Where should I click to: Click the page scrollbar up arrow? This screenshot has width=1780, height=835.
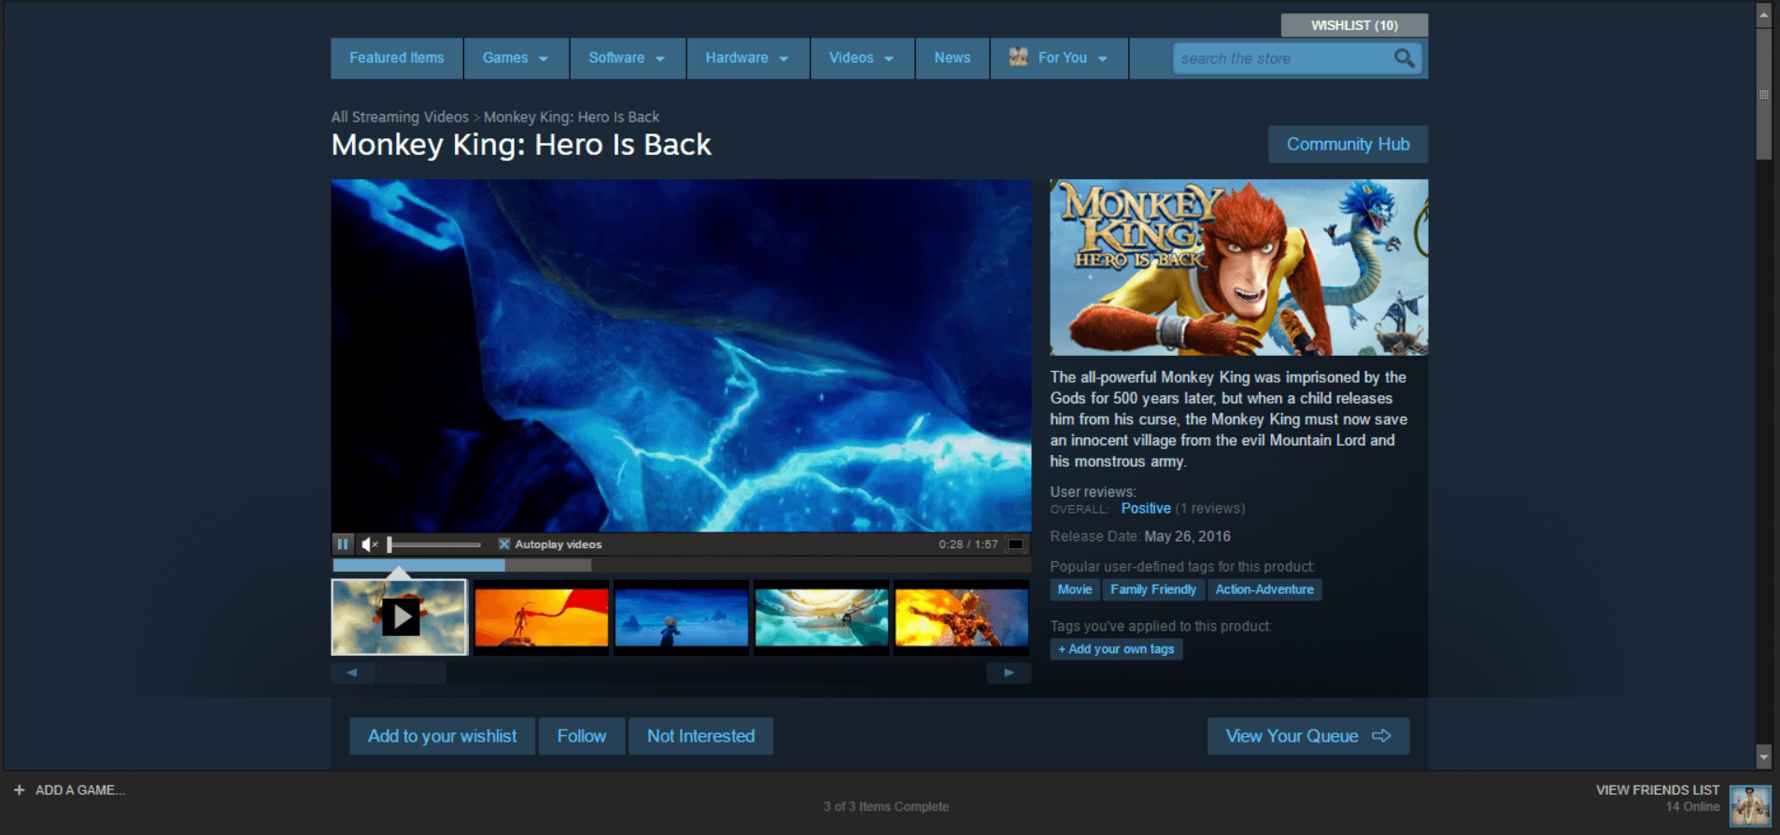(1763, 14)
